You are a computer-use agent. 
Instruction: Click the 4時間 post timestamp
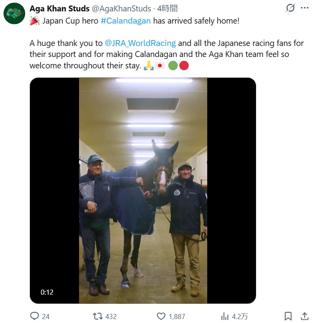coord(167,8)
